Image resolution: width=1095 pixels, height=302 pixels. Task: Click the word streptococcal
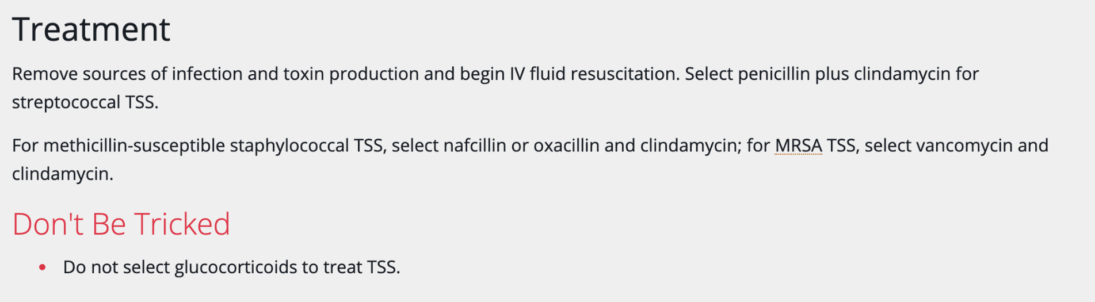click(x=66, y=102)
